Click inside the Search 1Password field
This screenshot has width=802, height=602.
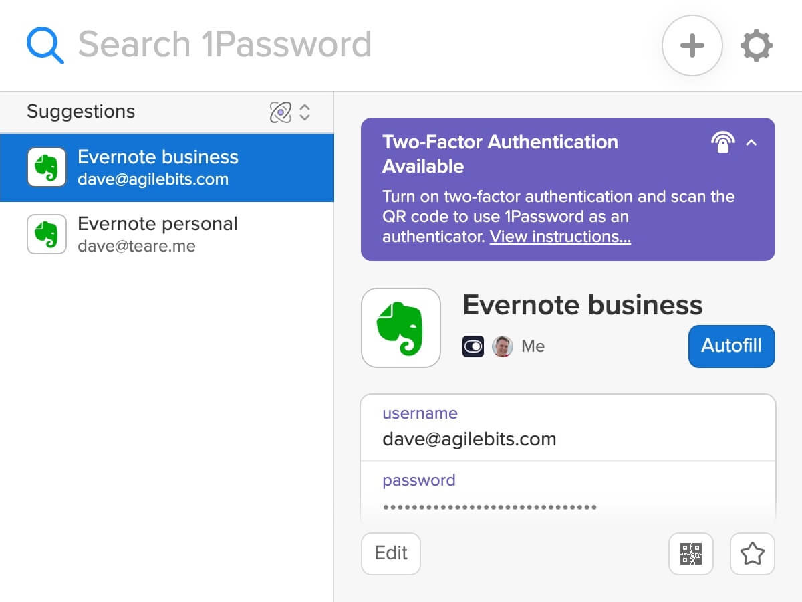pos(224,43)
